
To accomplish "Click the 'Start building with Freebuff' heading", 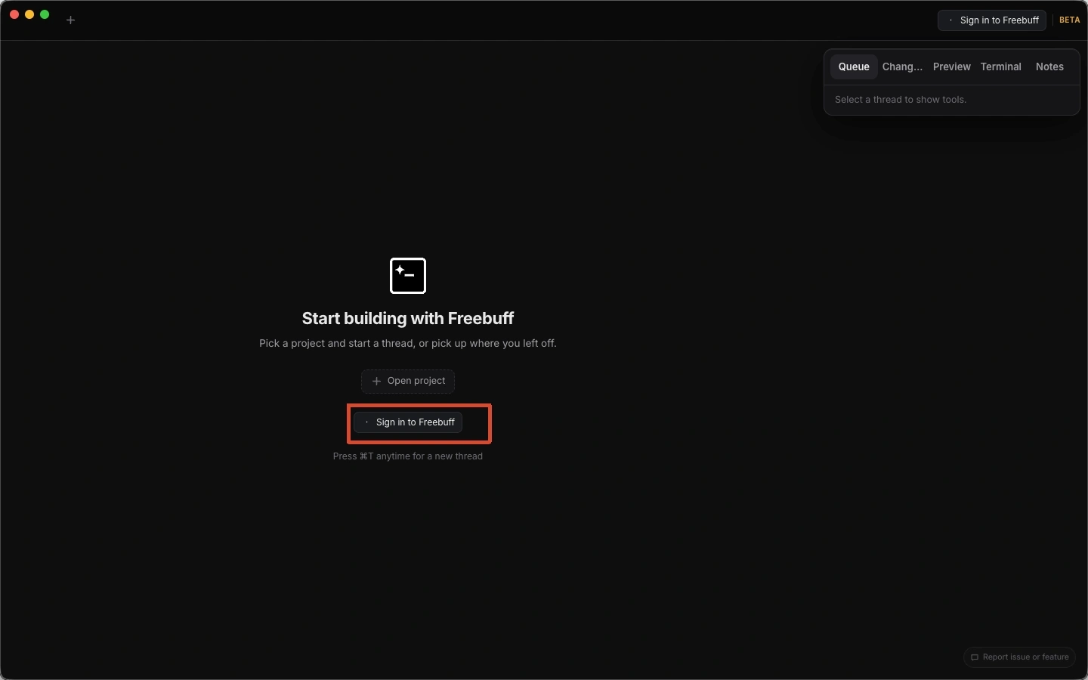I will click(x=408, y=319).
